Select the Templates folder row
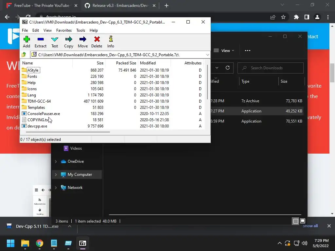Screen dimensions: 335x251 click(x=112, y=107)
